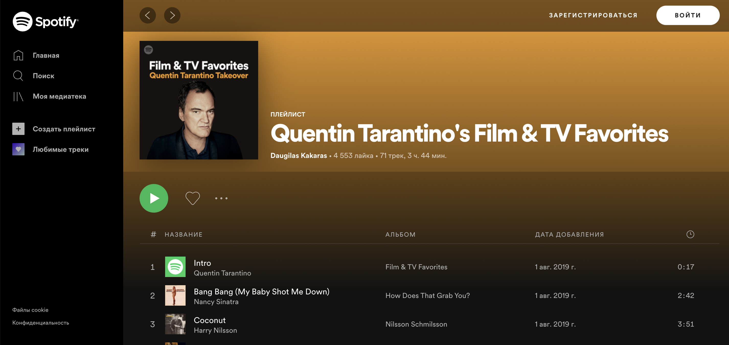Open Главная in the sidebar
This screenshot has width=729, height=345.
point(46,55)
